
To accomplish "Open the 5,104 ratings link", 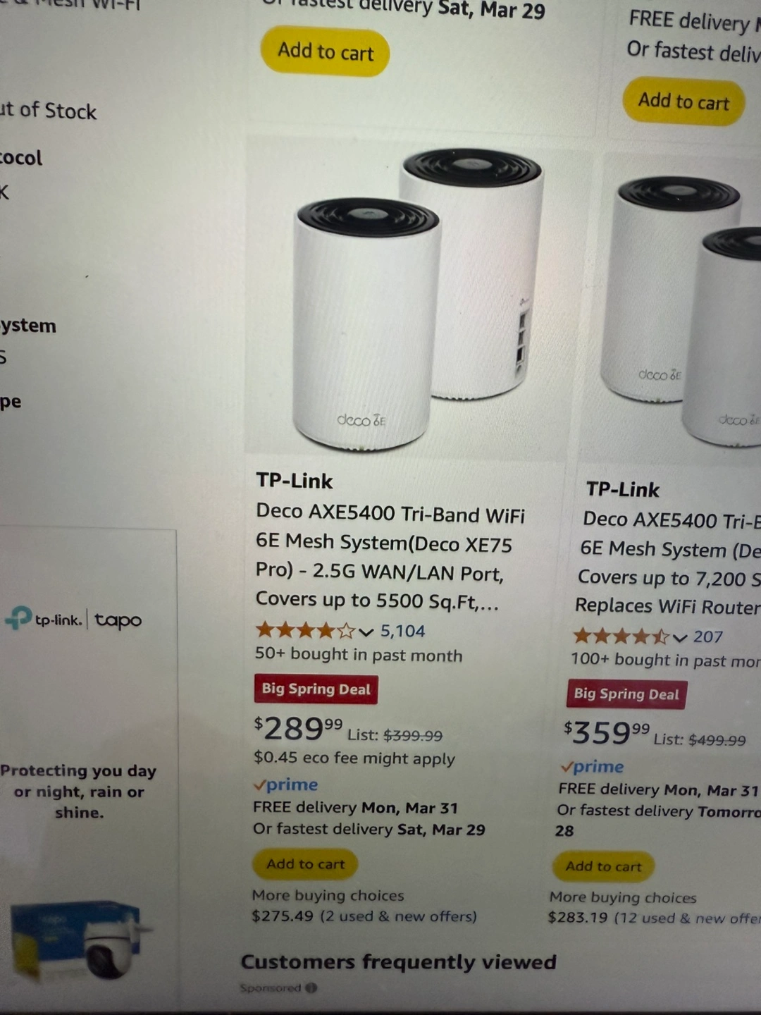I will 402,631.
